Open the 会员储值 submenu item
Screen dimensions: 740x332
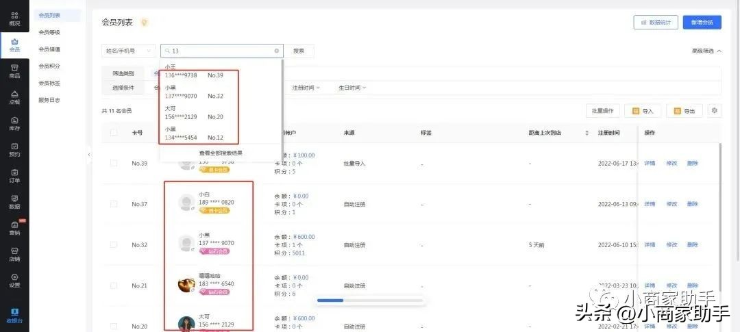point(49,49)
